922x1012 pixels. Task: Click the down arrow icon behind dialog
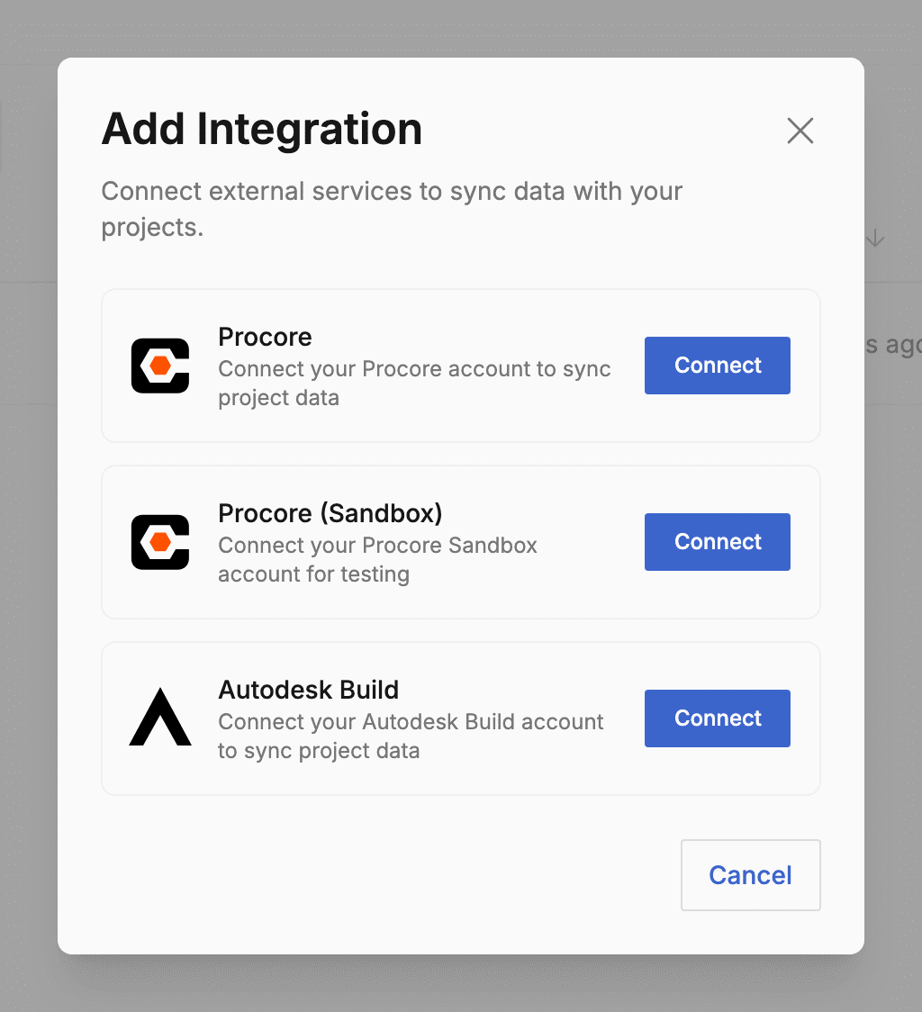click(875, 239)
